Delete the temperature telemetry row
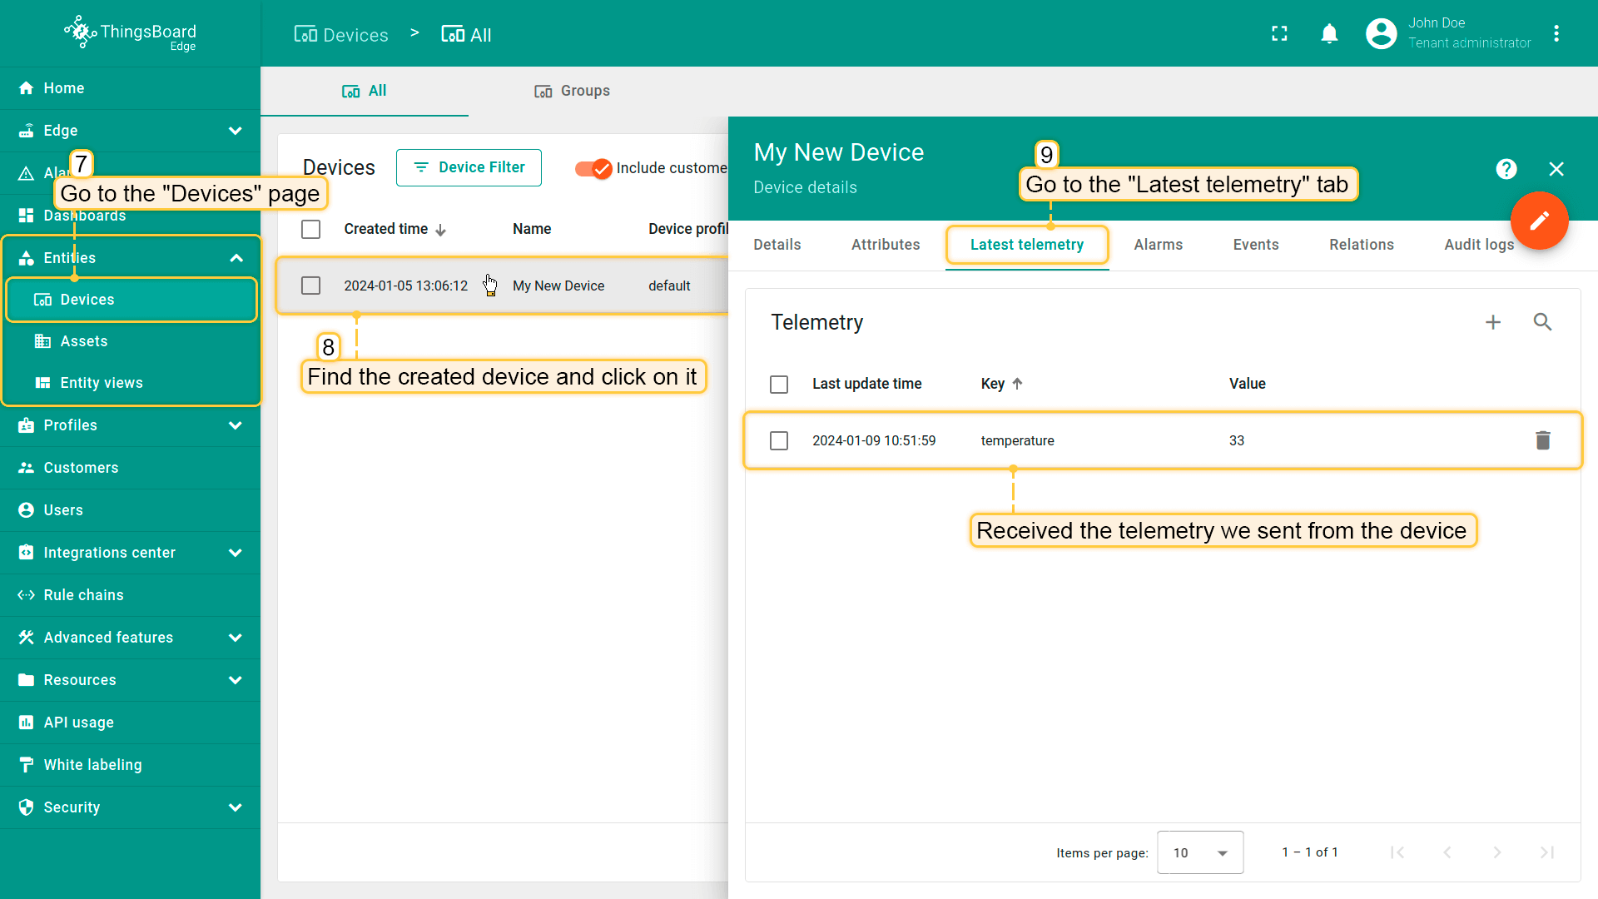This screenshot has width=1598, height=899. click(1542, 440)
